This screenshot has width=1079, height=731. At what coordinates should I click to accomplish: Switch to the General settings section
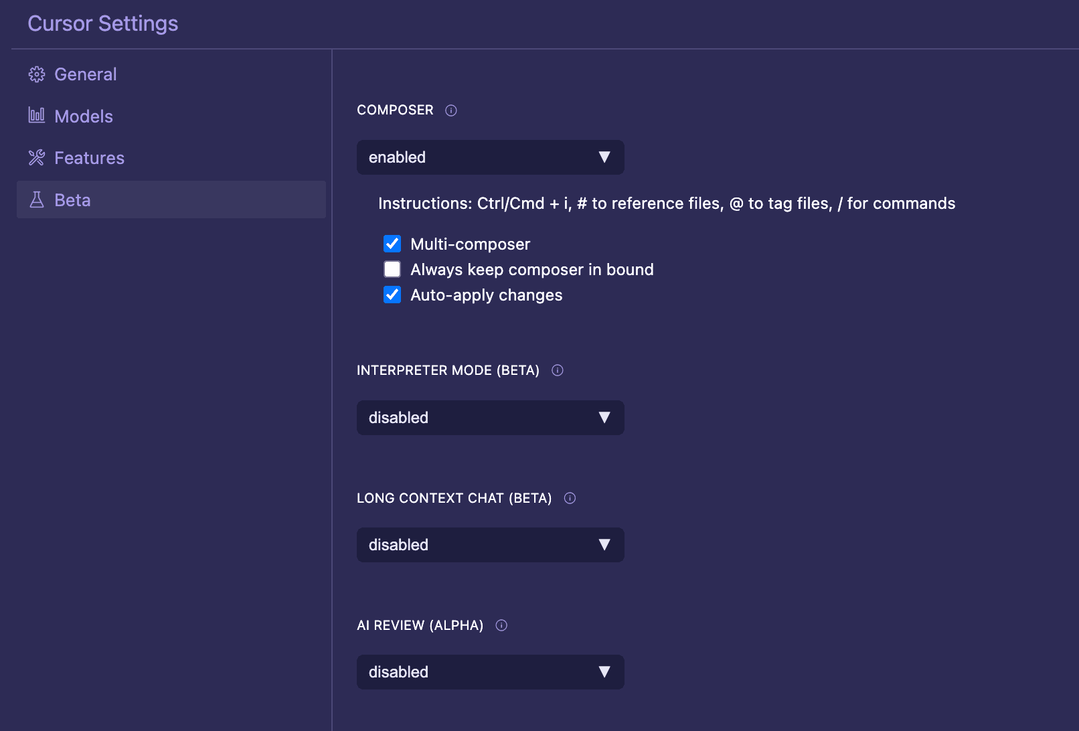point(86,74)
